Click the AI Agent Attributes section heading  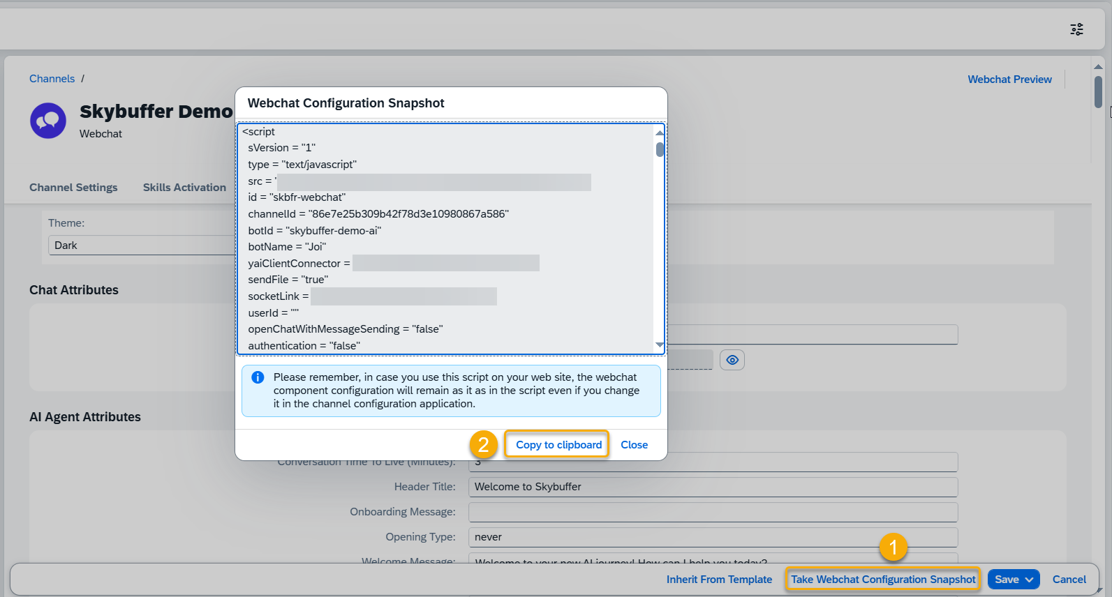click(x=85, y=417)
